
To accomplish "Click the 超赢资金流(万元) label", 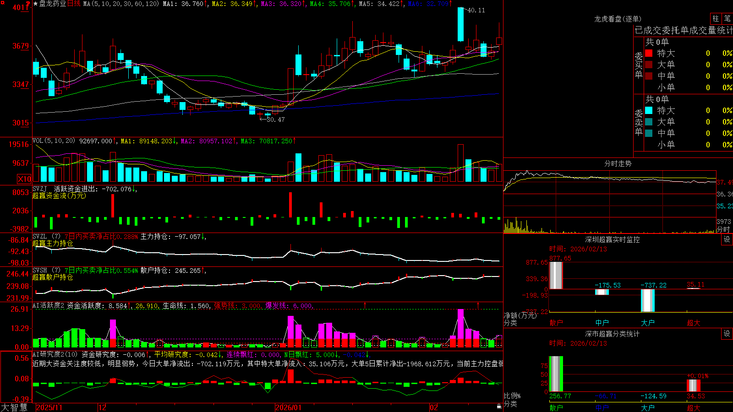I will [59, 195].
